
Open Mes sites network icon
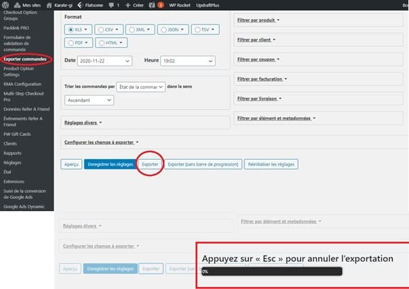click(17, 5)
